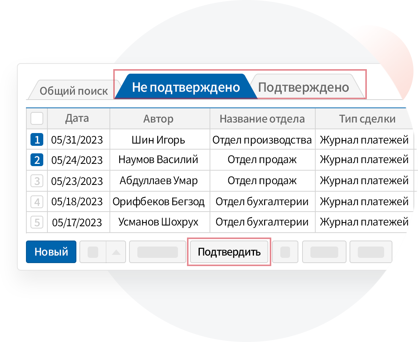Sort by the Дата column header

coord(77,119)
